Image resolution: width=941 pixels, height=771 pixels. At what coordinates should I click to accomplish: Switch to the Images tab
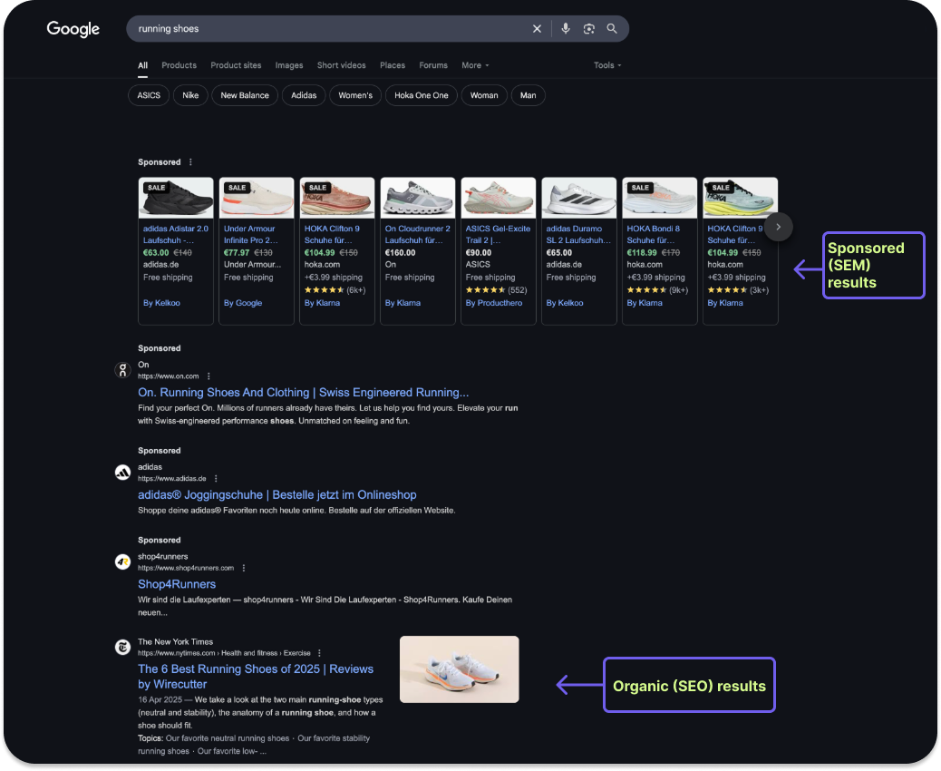[x=289, y=65]
